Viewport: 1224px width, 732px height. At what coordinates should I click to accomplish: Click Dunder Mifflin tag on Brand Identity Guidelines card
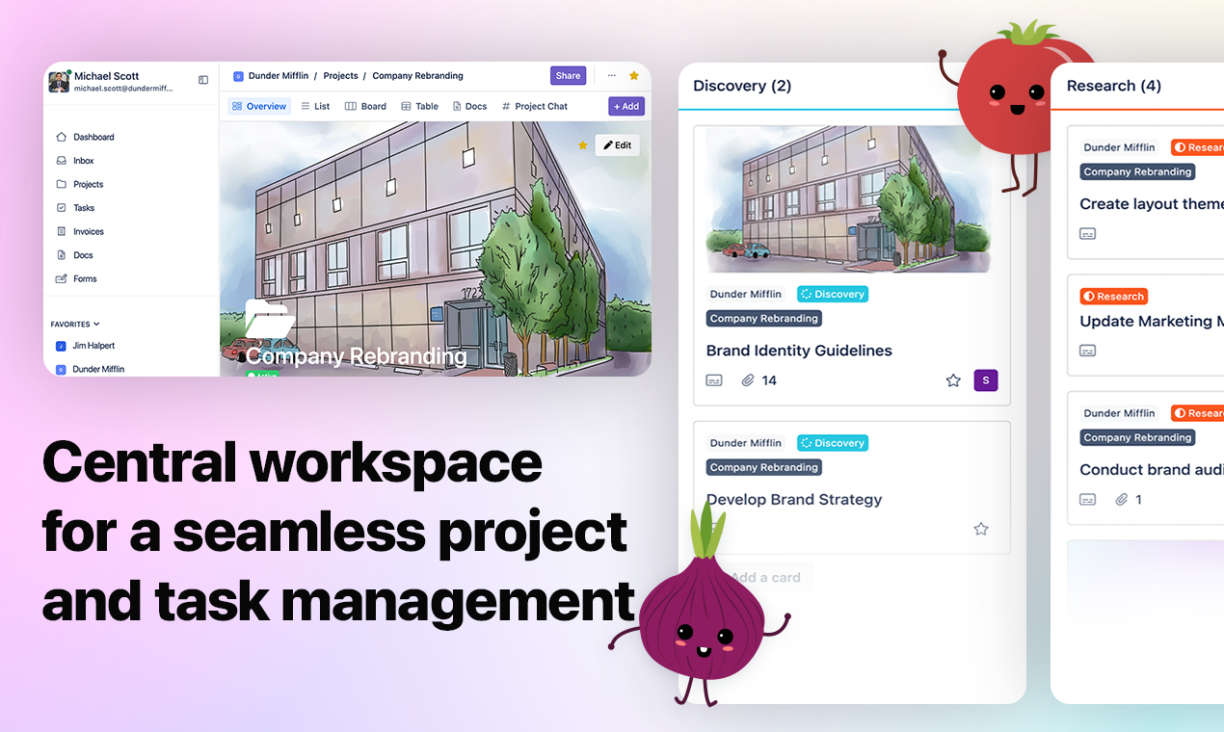746,294
